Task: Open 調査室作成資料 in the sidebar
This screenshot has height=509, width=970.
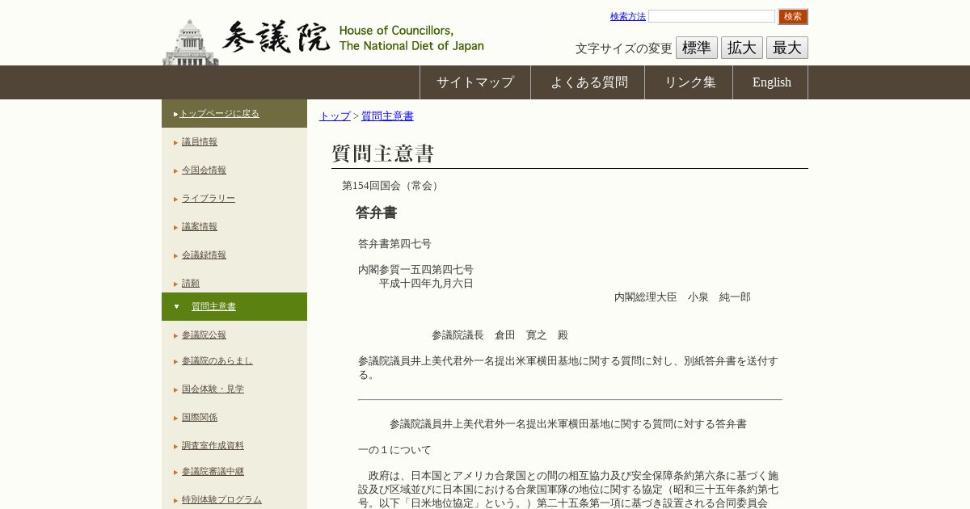Action: 213,445
